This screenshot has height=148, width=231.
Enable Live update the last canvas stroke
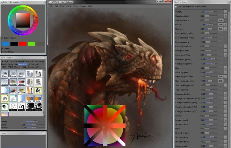coord(176,7)
